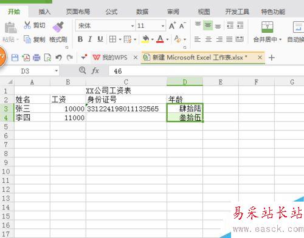Click the Print icon
The width and height of the screenshot is (304, 238).
36,58
